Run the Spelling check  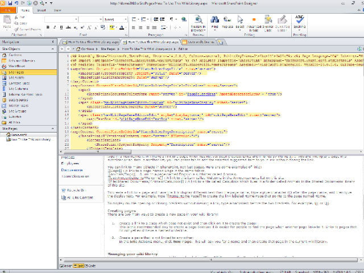299,22
